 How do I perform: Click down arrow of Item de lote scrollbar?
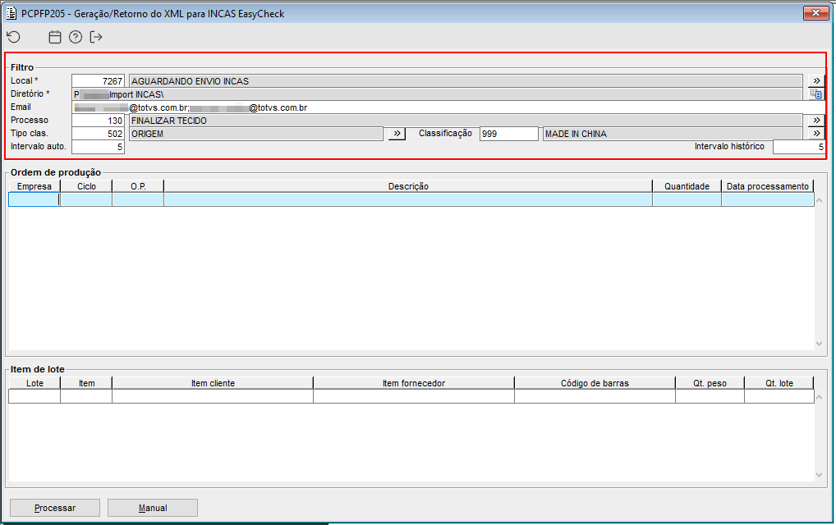820,475
